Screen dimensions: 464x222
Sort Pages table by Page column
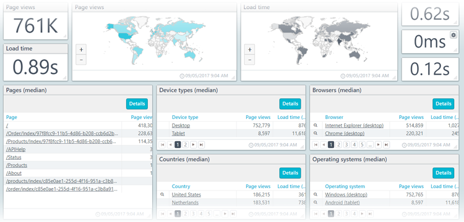(x=12, y=117)
